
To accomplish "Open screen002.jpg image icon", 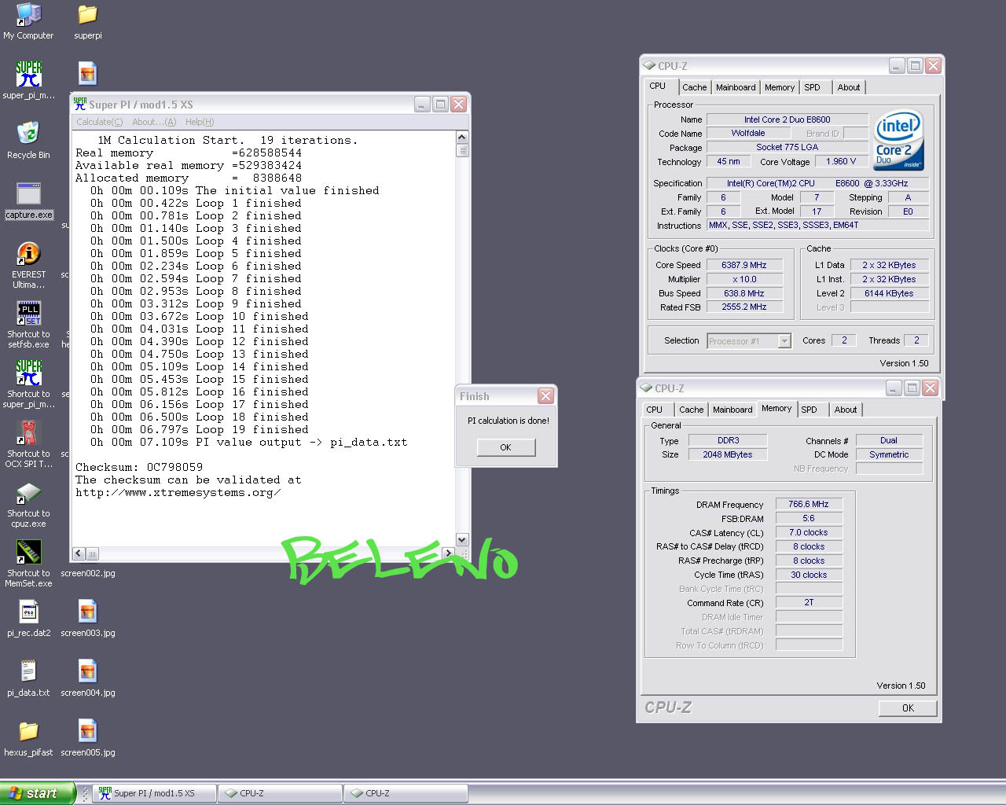I will [88, 573].
